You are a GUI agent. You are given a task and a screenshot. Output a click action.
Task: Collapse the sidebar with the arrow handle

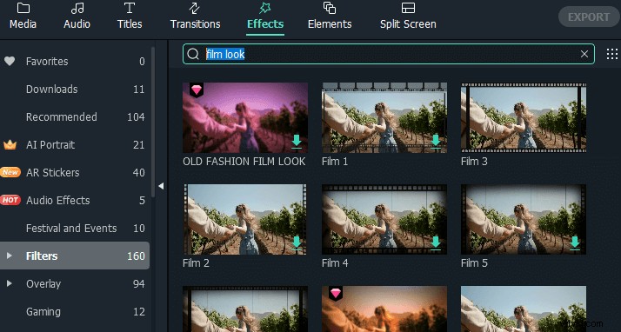(161, 186)
